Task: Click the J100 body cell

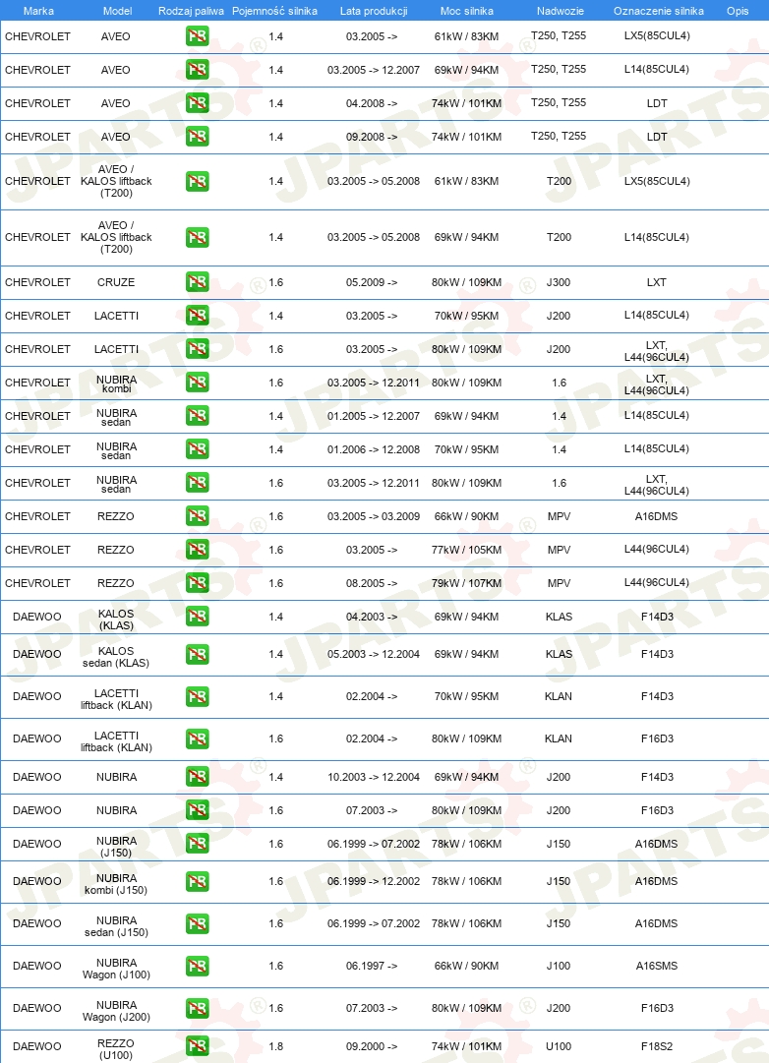Action: pyautogui.click(x=559, y=966)
